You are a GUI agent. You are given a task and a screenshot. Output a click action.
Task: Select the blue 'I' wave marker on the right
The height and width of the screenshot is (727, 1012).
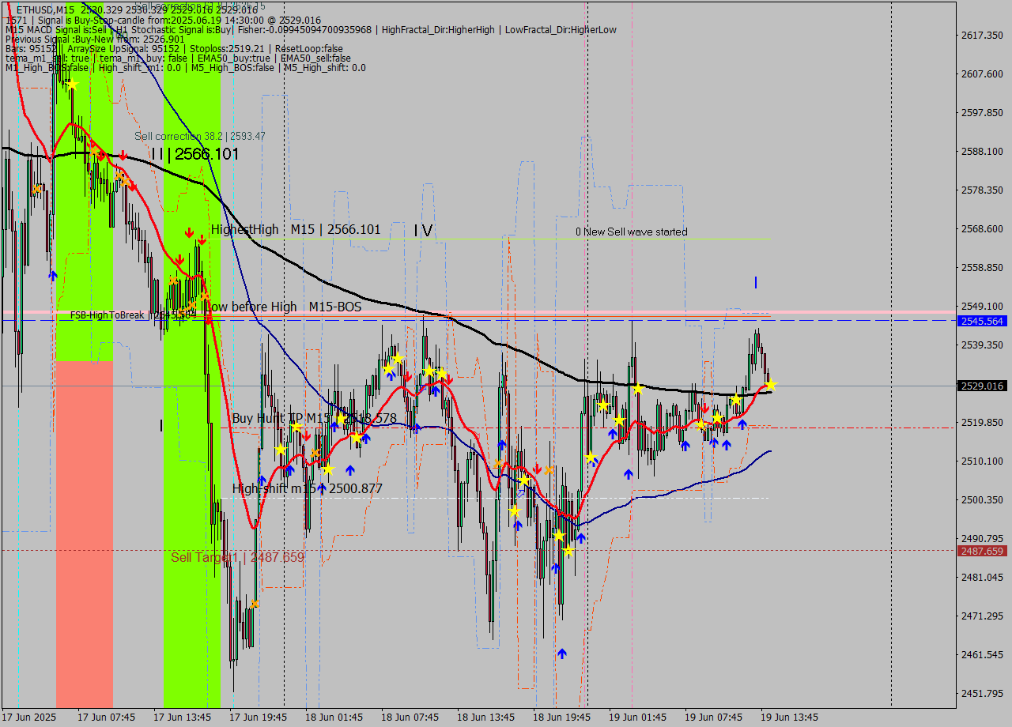click(x=756, y=282)
